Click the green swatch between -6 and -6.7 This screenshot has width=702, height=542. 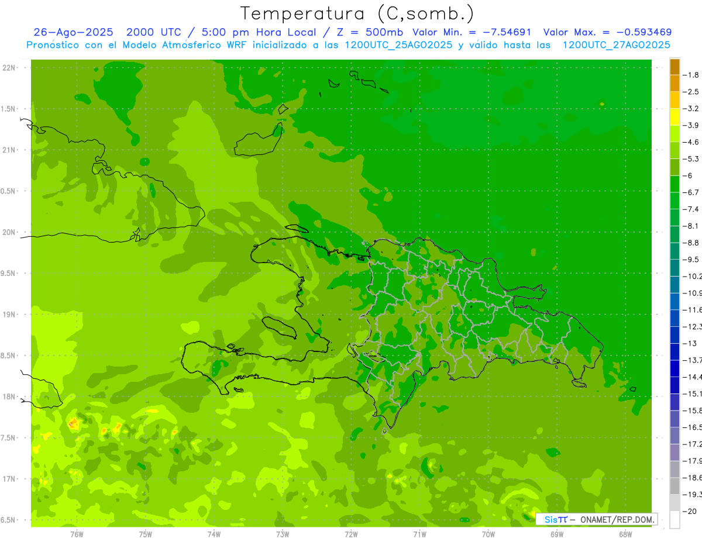coord(675,184)
